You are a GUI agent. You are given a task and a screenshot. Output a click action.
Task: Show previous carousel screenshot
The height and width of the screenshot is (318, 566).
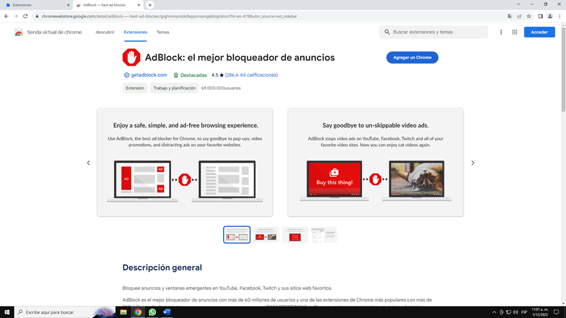(88, 163)
